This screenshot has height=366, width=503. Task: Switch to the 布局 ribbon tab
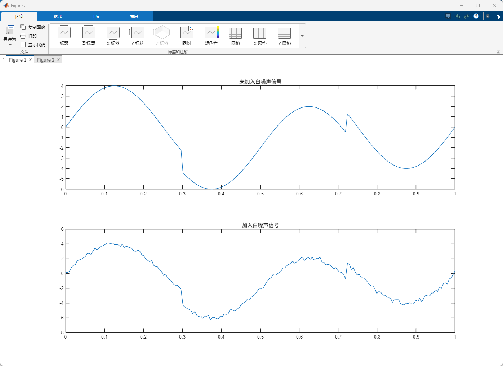click(134, 17)
